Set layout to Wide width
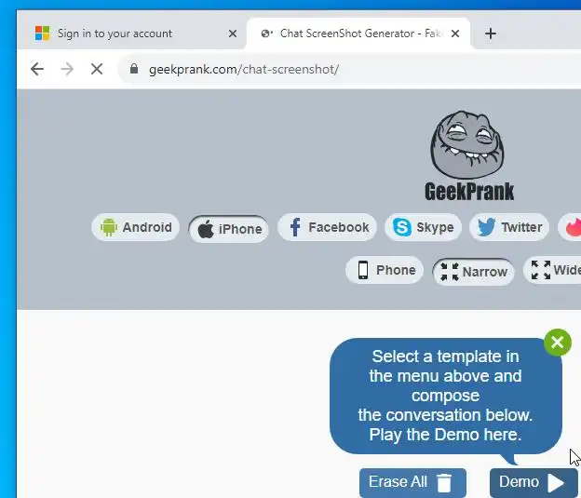The image size is (581, 498). pyautogui.click(x=552, y=270)
